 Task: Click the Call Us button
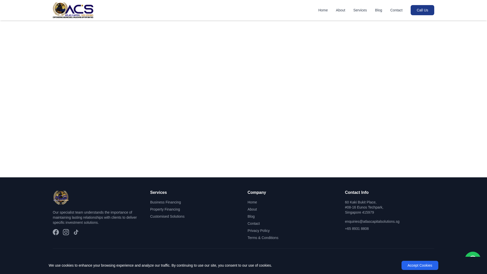tap(422, 10)
